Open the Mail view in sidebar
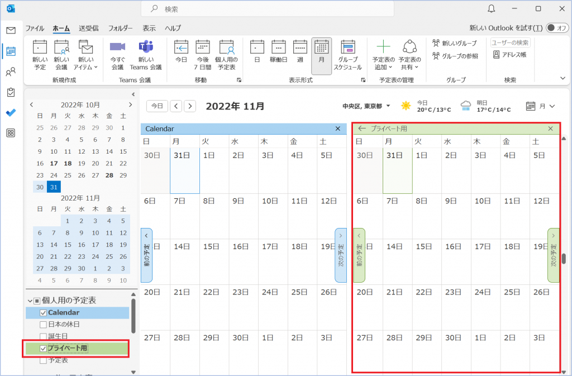Image resolution: width=572 pixels, height=376 pixels. tap(11, 30)
